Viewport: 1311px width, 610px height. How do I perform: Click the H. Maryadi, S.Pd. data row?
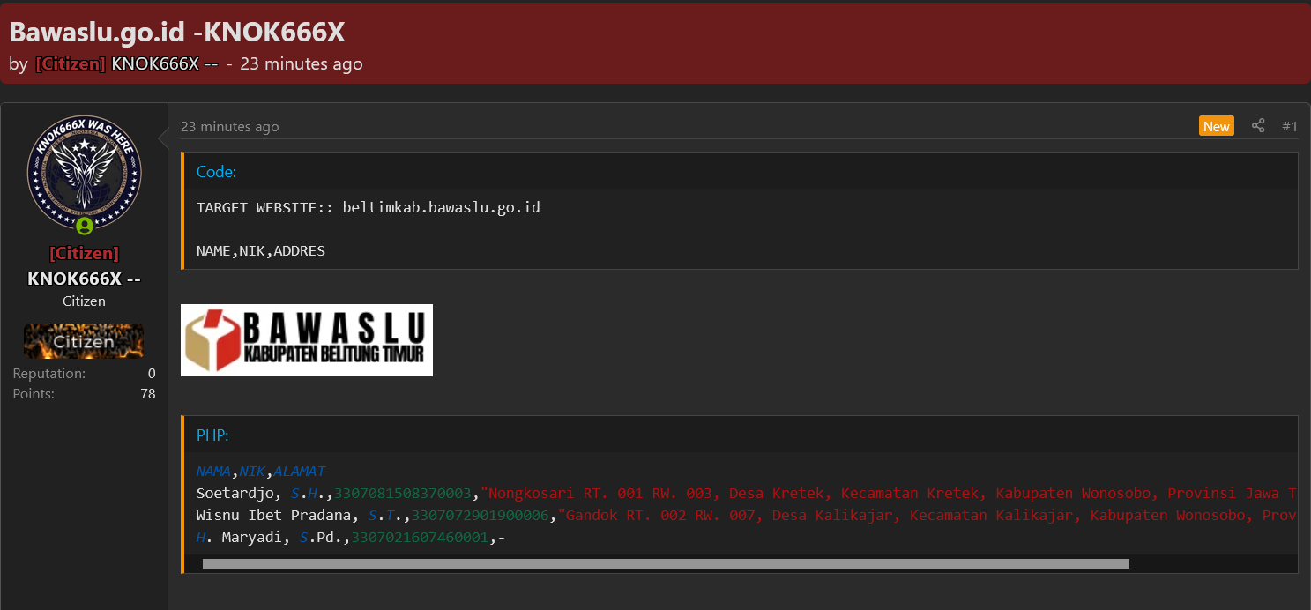(351, 537)
